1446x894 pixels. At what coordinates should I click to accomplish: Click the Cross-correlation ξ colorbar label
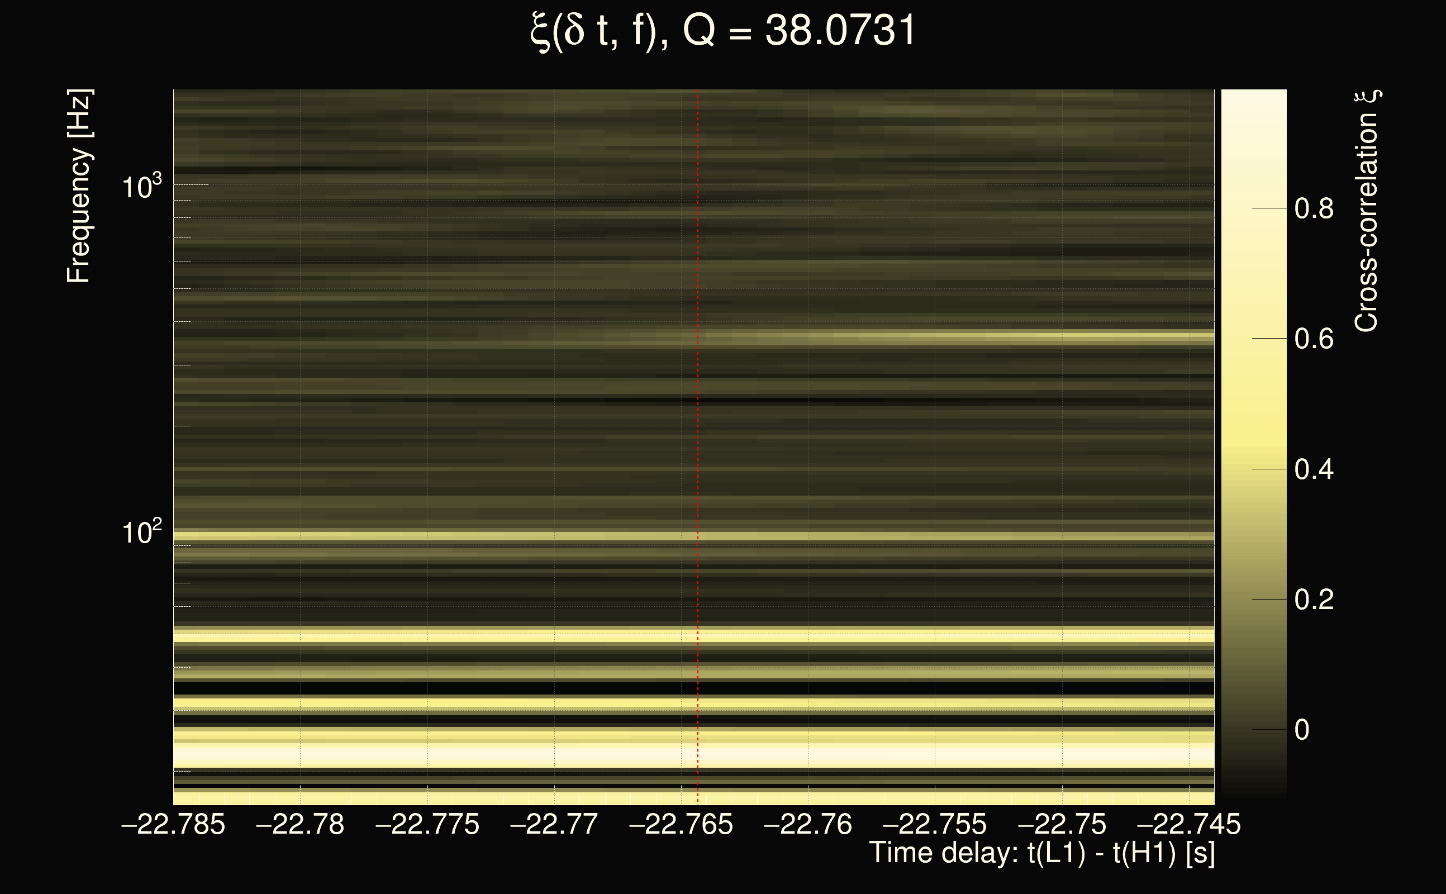coord(1367,211)
